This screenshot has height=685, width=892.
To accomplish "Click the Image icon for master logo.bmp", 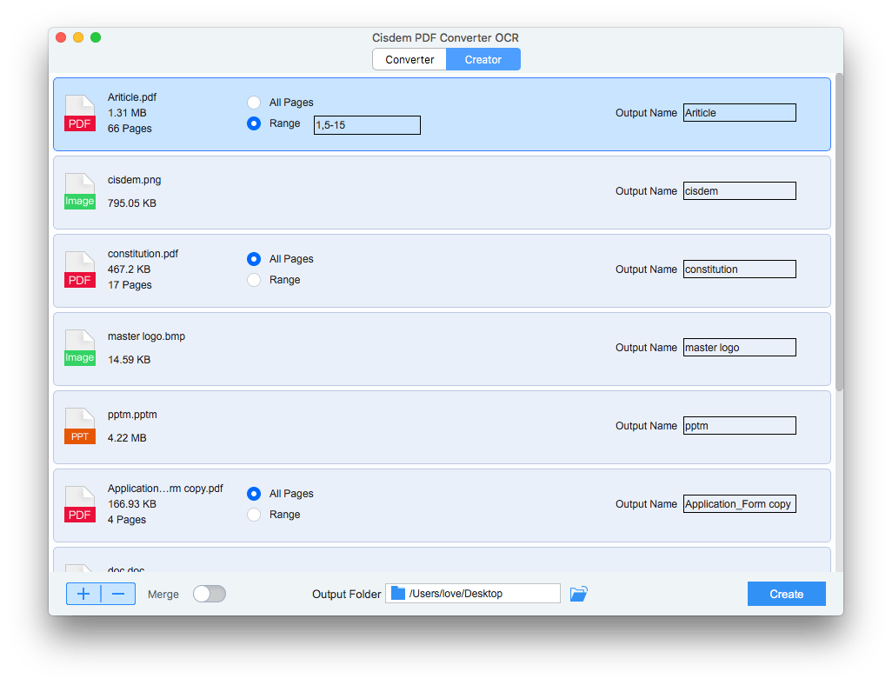I will coord(80,348).
